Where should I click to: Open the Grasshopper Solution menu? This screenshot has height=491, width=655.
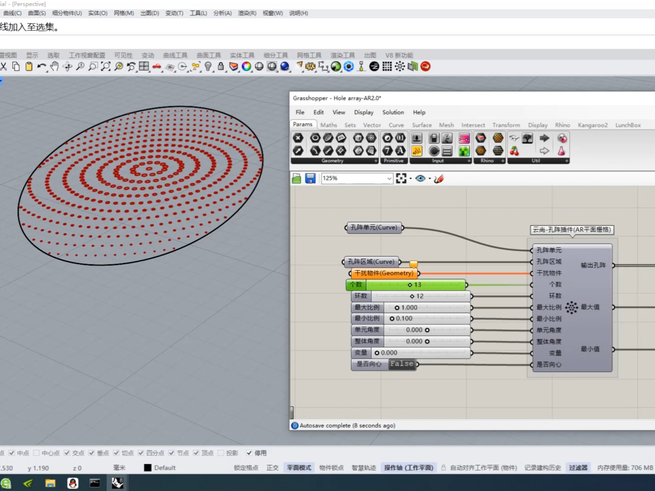[393, 112]
